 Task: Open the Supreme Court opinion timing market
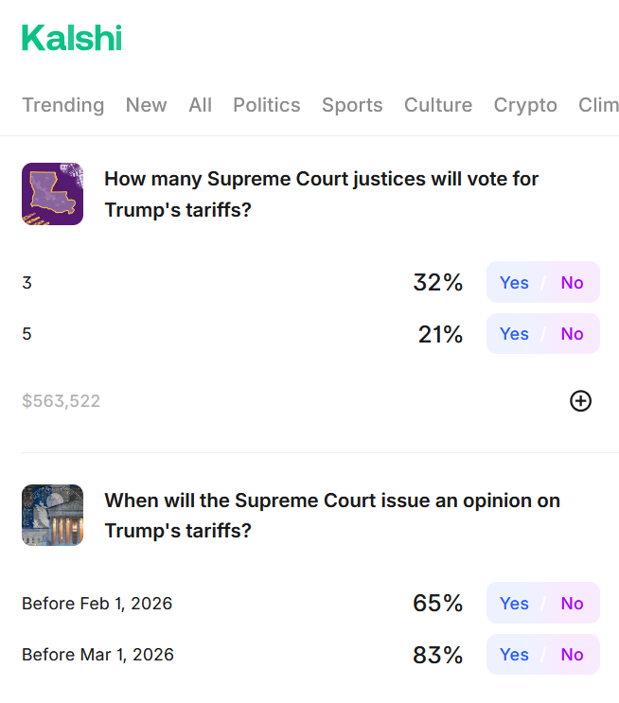pyautogui.click(x=331, y=515)
